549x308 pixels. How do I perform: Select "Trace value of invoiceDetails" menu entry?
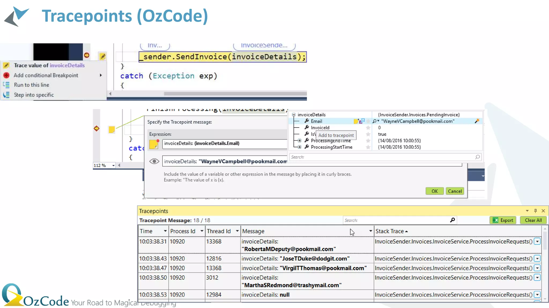pyautogui.click(x=49, y=65)
